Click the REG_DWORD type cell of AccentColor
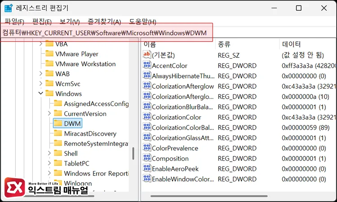 (x=237, y=66)
